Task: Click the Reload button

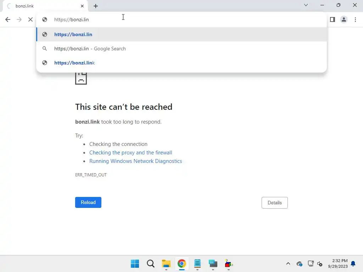Action: [88, 202]
